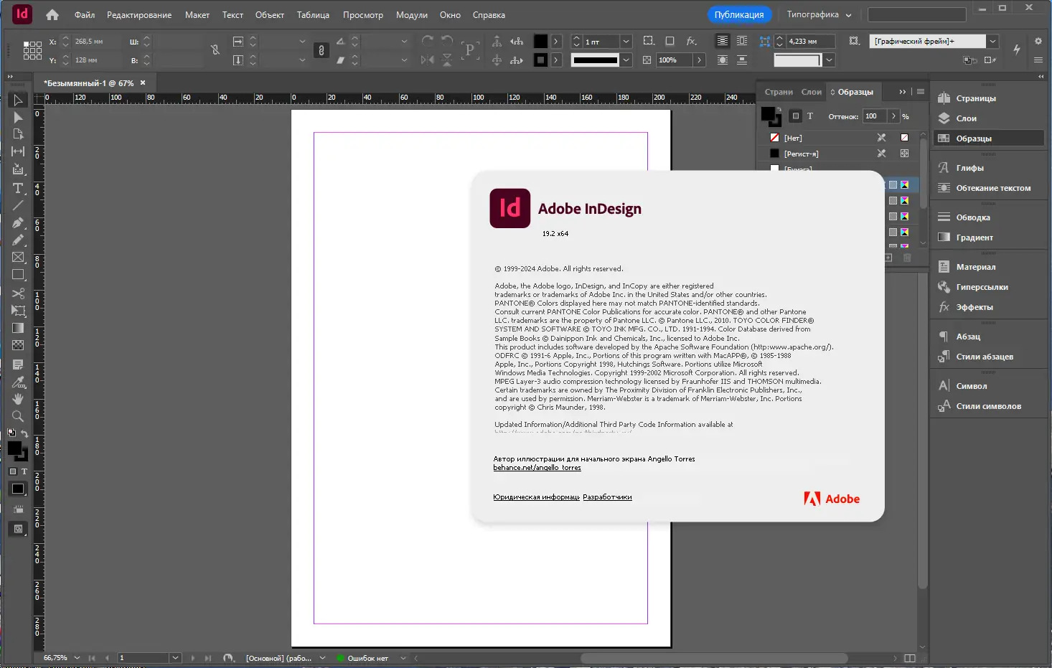Select the Gradient Feather tool

[x=18, y=345]
